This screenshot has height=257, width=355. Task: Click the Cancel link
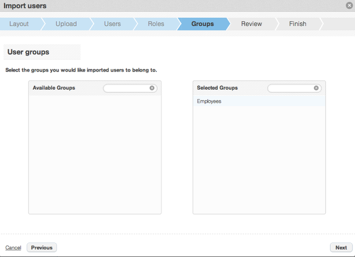(x=13, y=248)
